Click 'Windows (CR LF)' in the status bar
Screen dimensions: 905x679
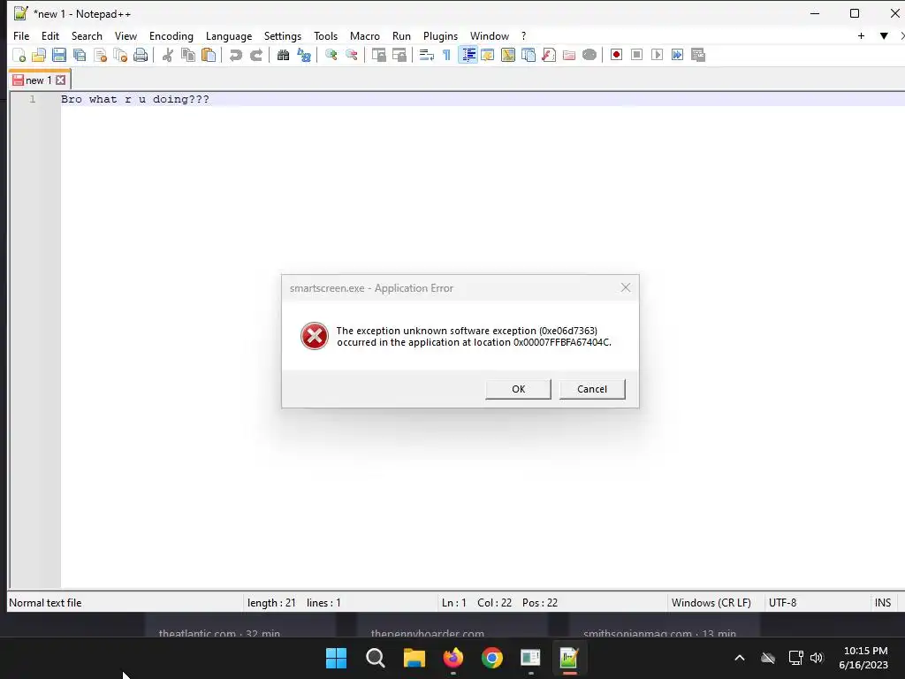(x=711, y=603)
